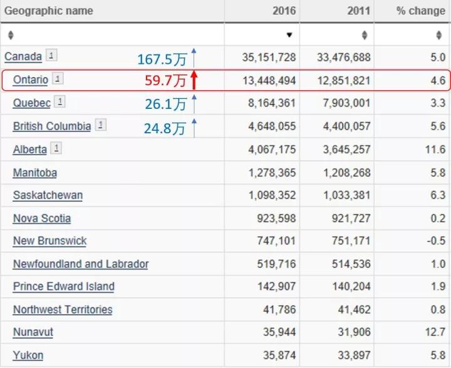The height and width of the screenshot is (368, 451).
Task: Open the Prince Edward Island link
Action: point(64,287)
